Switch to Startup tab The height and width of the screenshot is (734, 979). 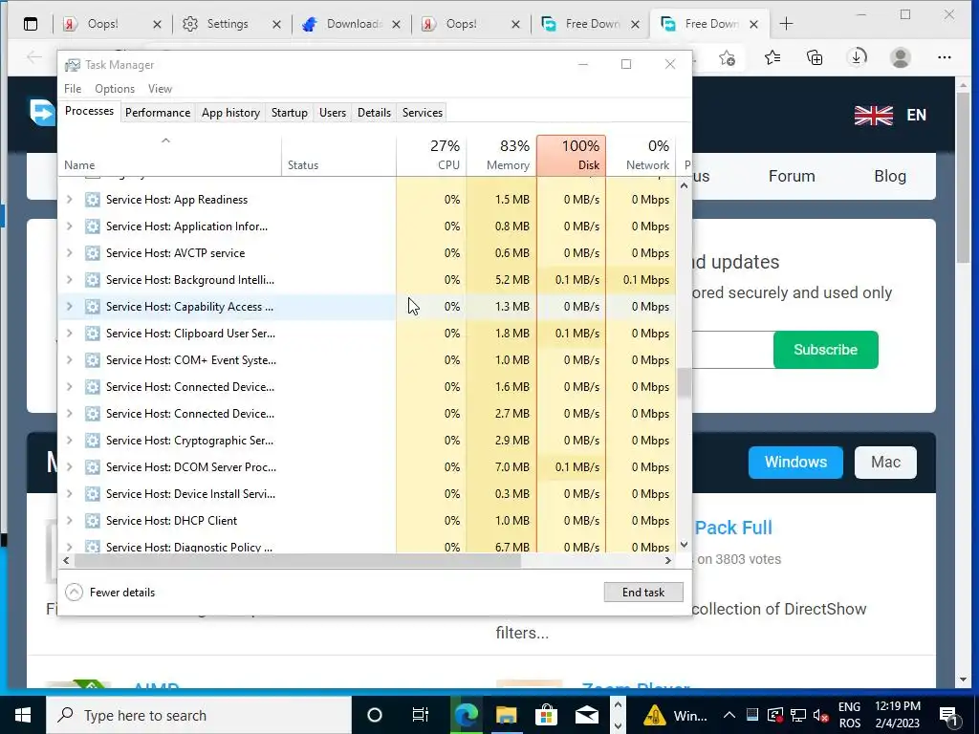(x=289, y=113)
